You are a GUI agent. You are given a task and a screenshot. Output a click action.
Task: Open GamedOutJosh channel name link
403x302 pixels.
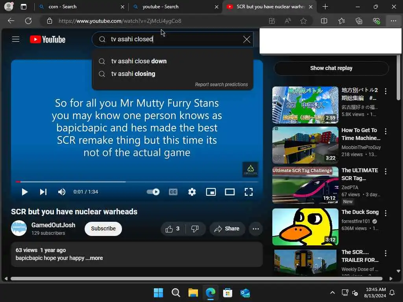pyautogui.click(x=53, y=225)
